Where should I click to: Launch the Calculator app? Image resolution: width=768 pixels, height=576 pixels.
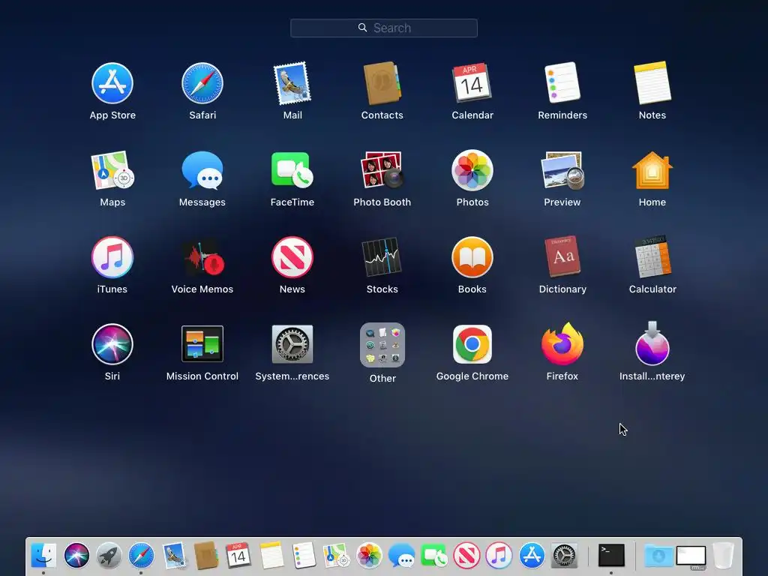click(652, 258)
